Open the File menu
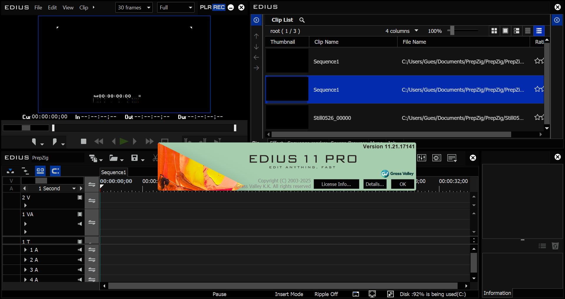Screen dimensions: 565x299 38,7
